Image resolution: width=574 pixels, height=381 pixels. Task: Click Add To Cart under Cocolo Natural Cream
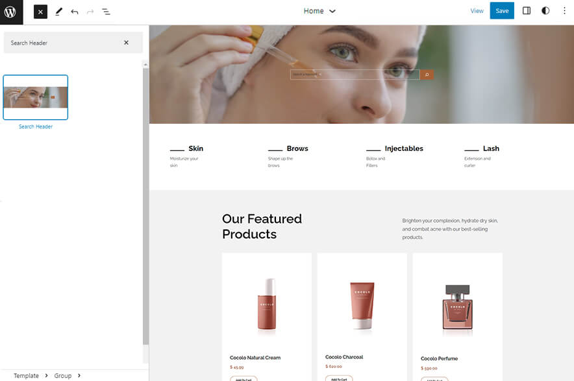point(243,378)
